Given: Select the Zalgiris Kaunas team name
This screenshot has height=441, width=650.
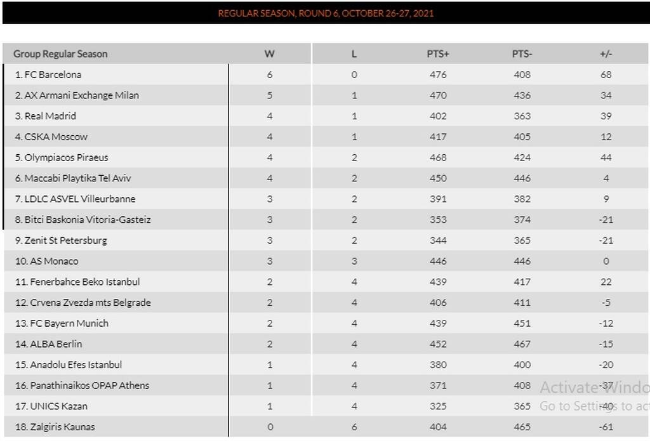Looking at the screenshot, I should click(62, 427).
